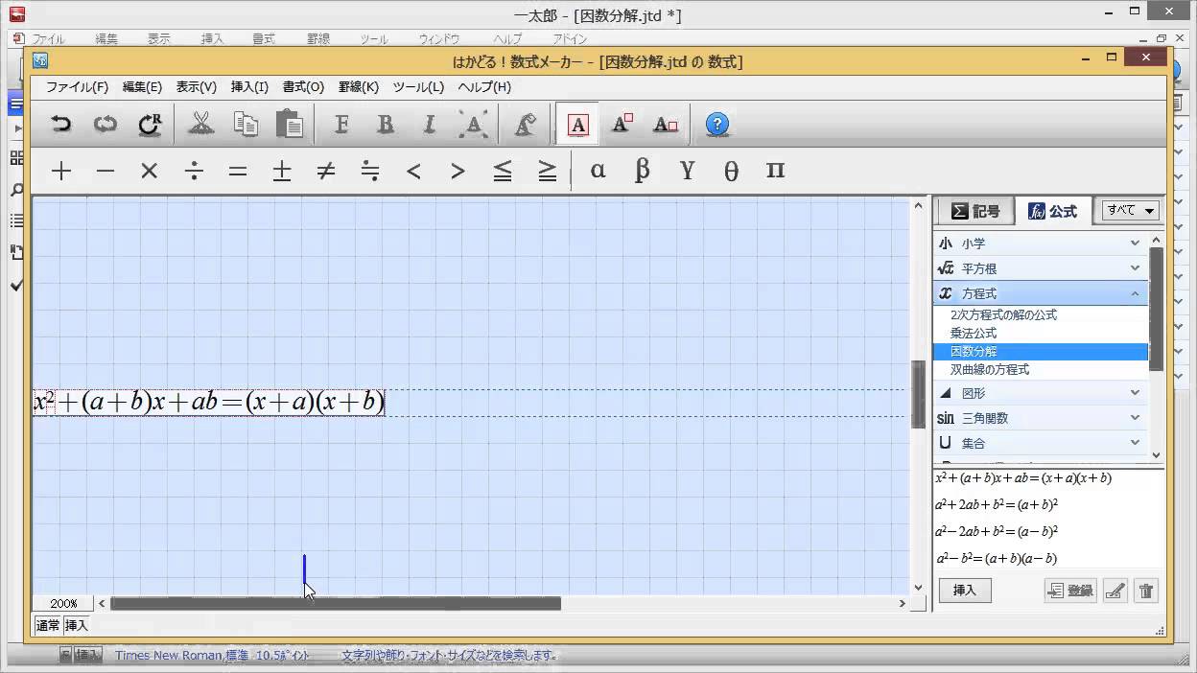Screen dimensions: 1197x673
Task: Insert the π symbol into the formula
Action: 775,171
